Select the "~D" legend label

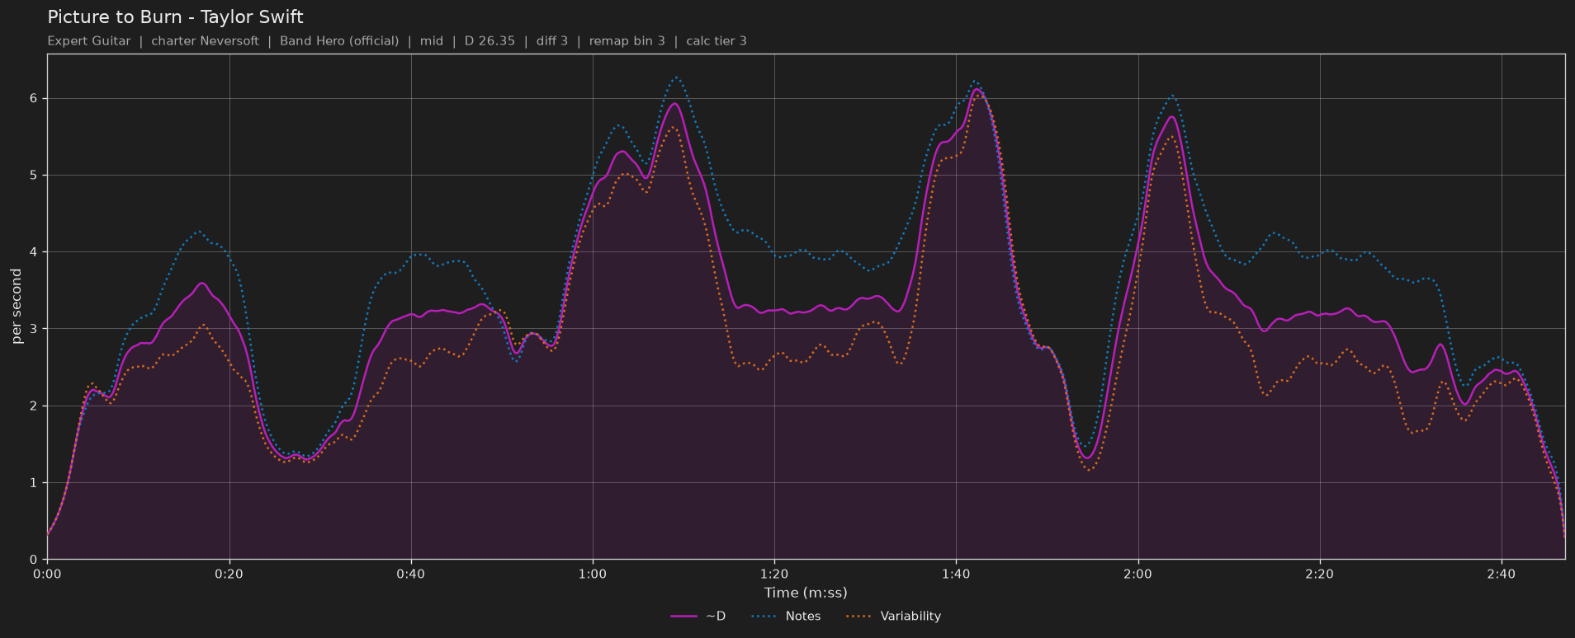click(716, 617)
